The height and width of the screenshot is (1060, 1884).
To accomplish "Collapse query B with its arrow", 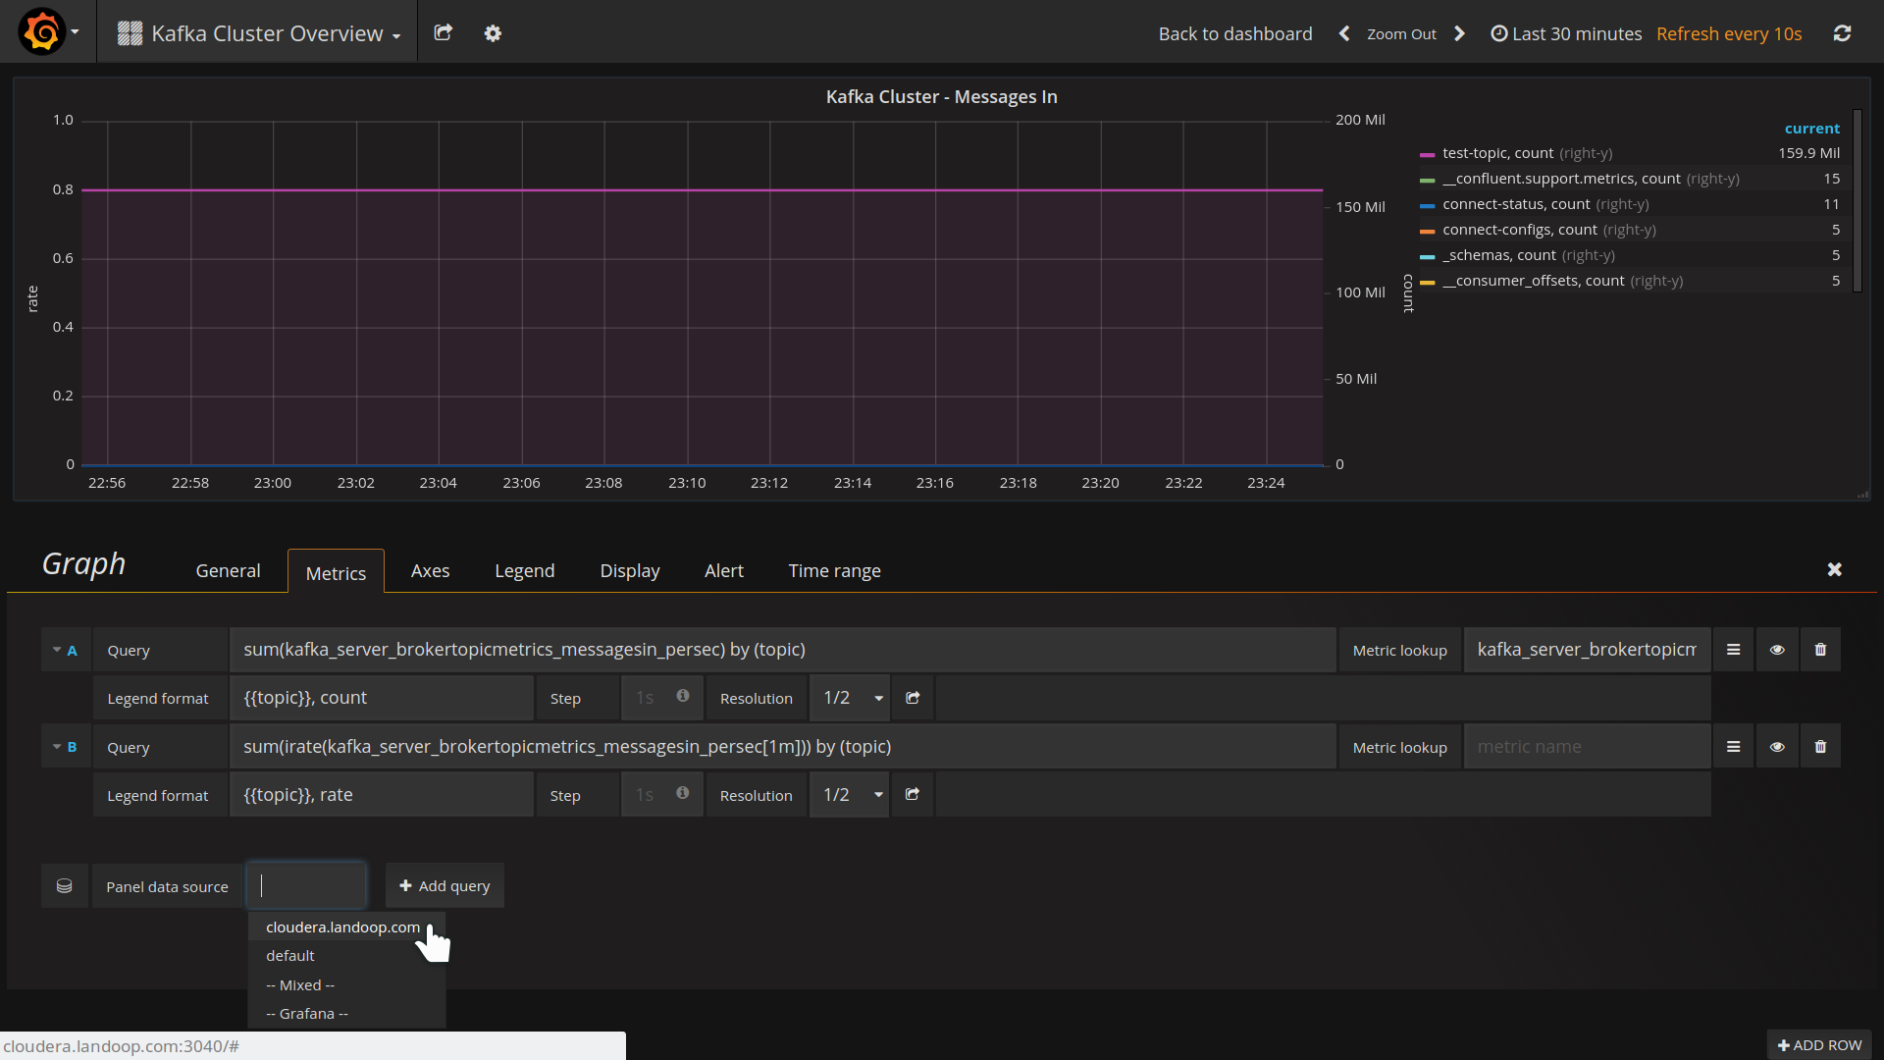I will click(57, 747).
